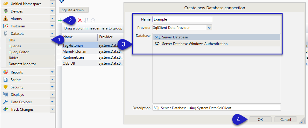Click the SqlLite Admin button
The width and height of the screenshot is (308, 128).
point(74,10)
